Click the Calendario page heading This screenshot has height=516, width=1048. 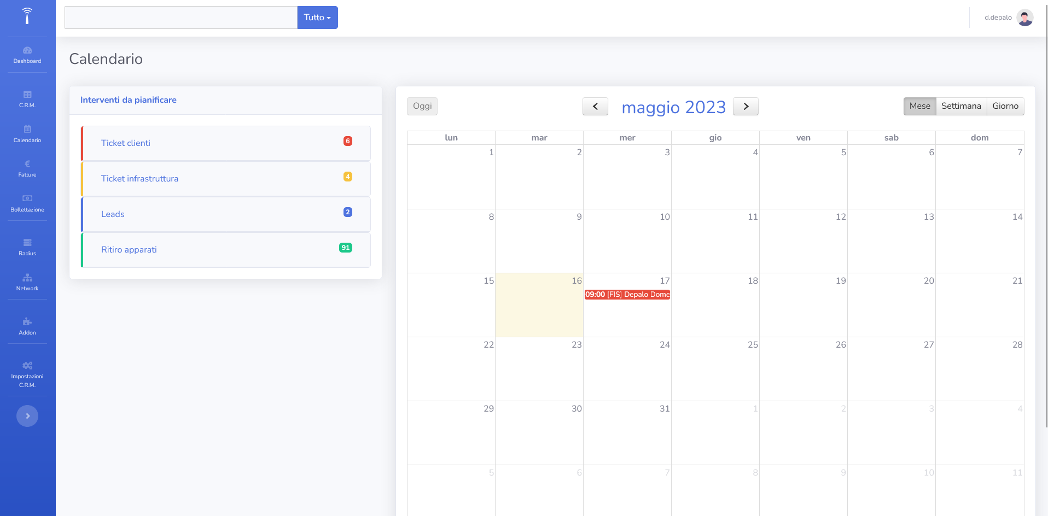pos(106,59)
